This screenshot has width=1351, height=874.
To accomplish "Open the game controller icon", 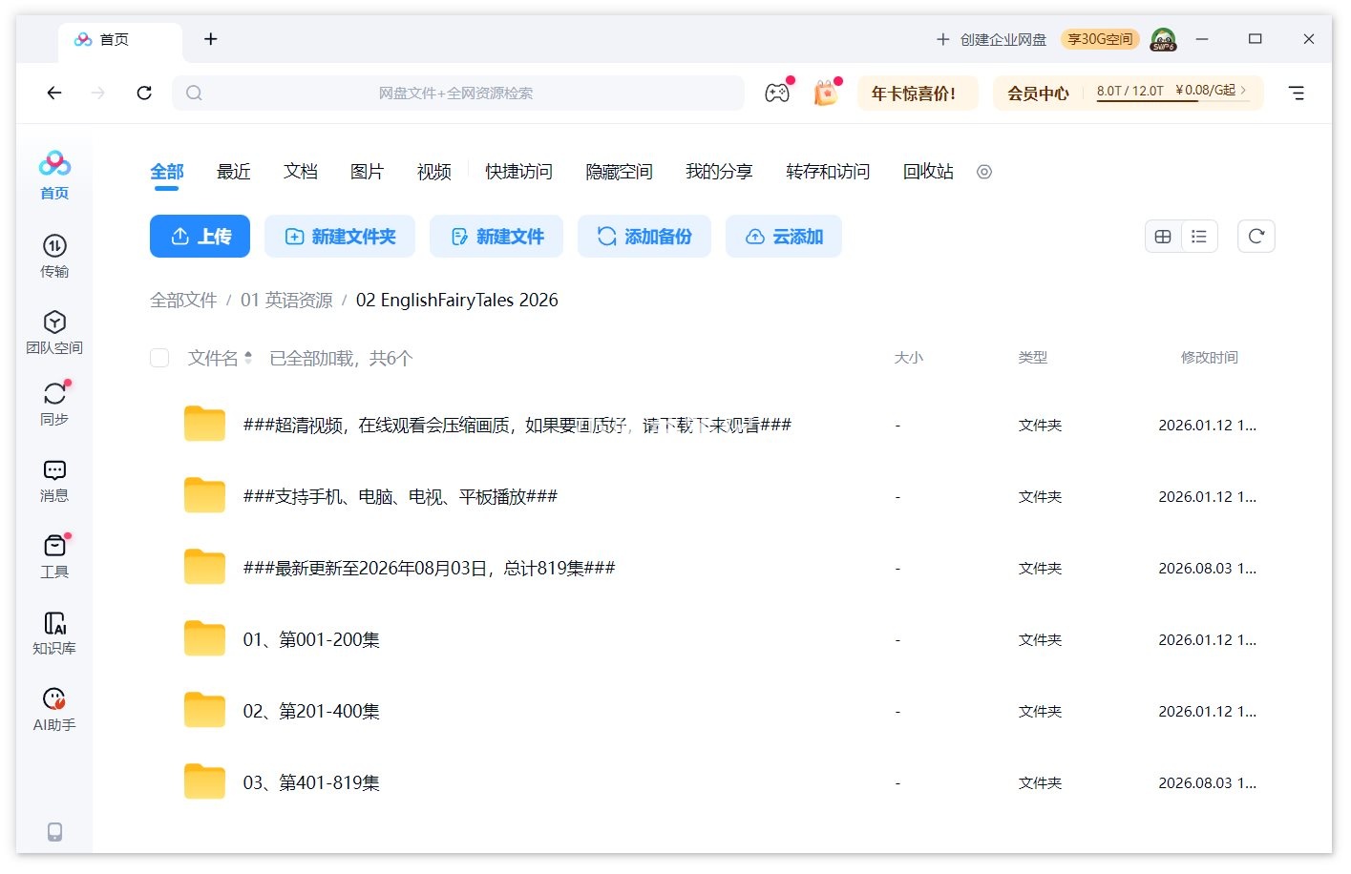I will pos(777,93).
